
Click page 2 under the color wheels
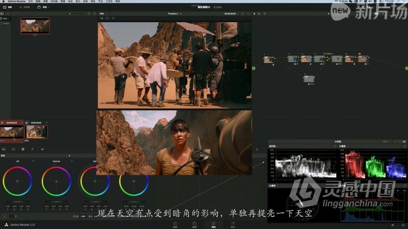16,216
